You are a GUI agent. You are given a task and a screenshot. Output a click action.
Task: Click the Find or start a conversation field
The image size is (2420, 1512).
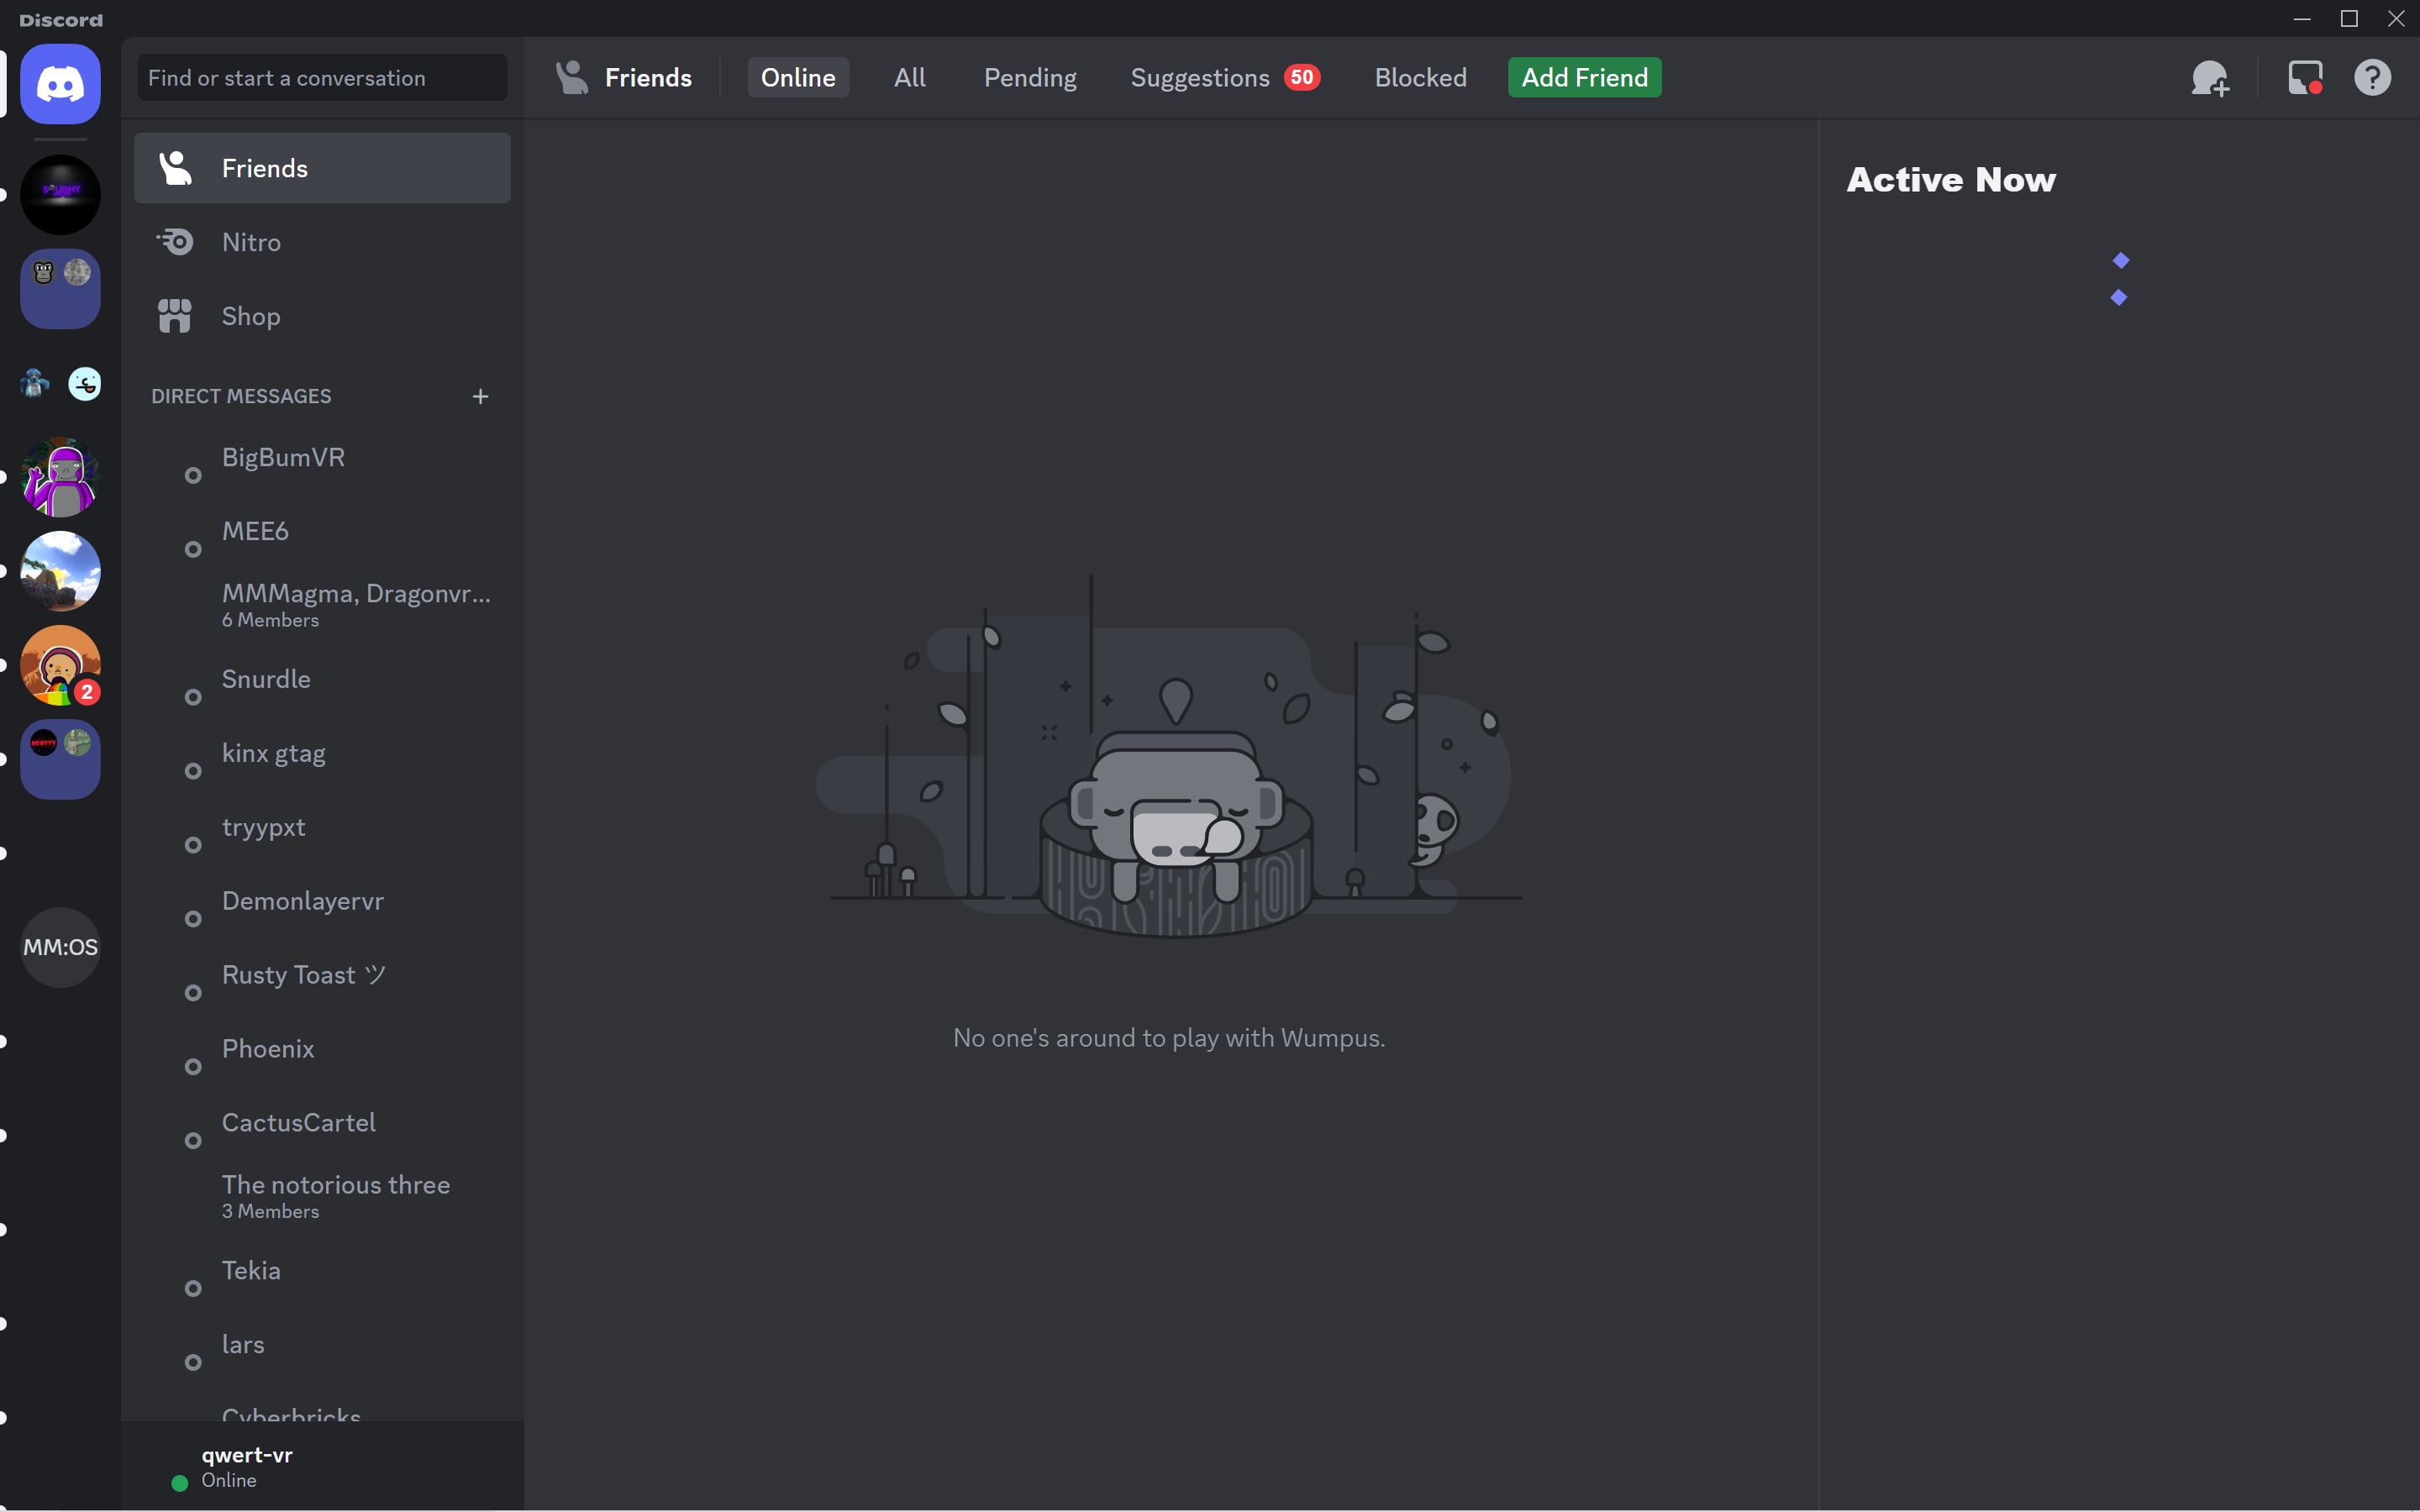click(x=322, y=78)
